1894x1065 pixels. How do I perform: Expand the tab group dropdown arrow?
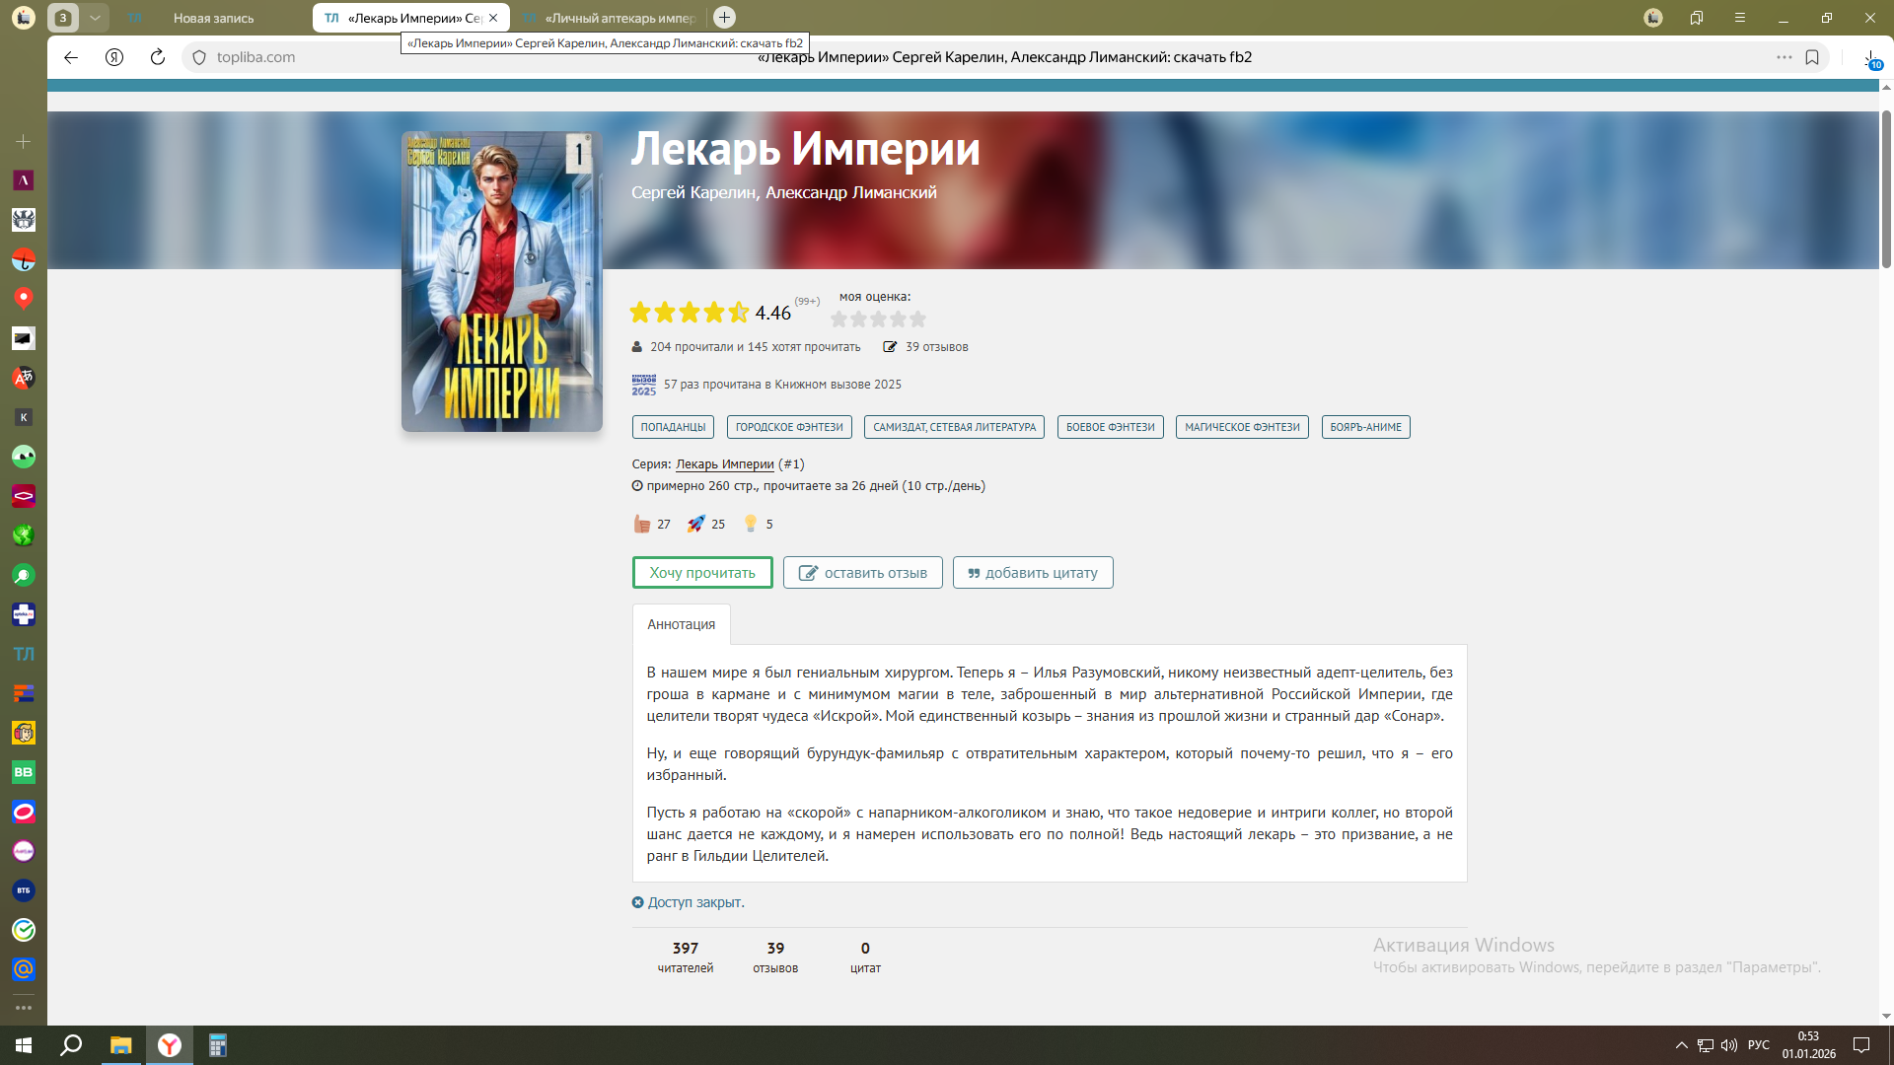tap(95, 18)
